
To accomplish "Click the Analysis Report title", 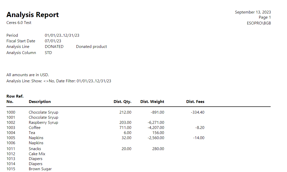I will 32,15.
